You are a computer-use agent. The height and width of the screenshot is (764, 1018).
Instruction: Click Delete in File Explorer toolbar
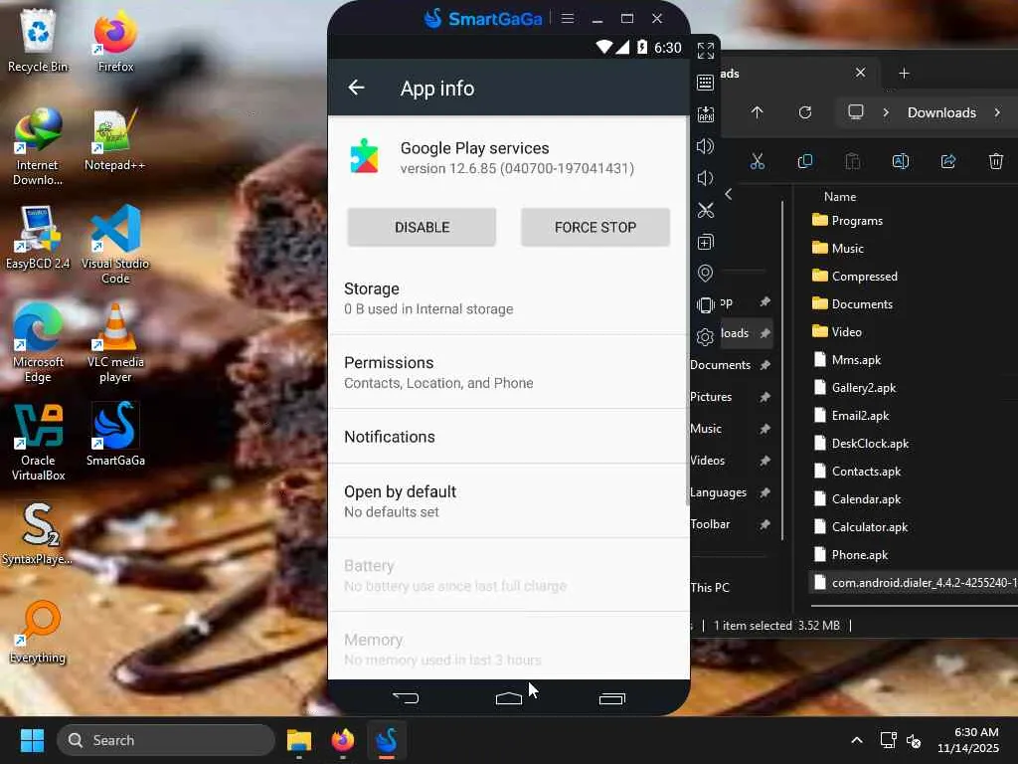pyautogui.click(x=996, y=161)
